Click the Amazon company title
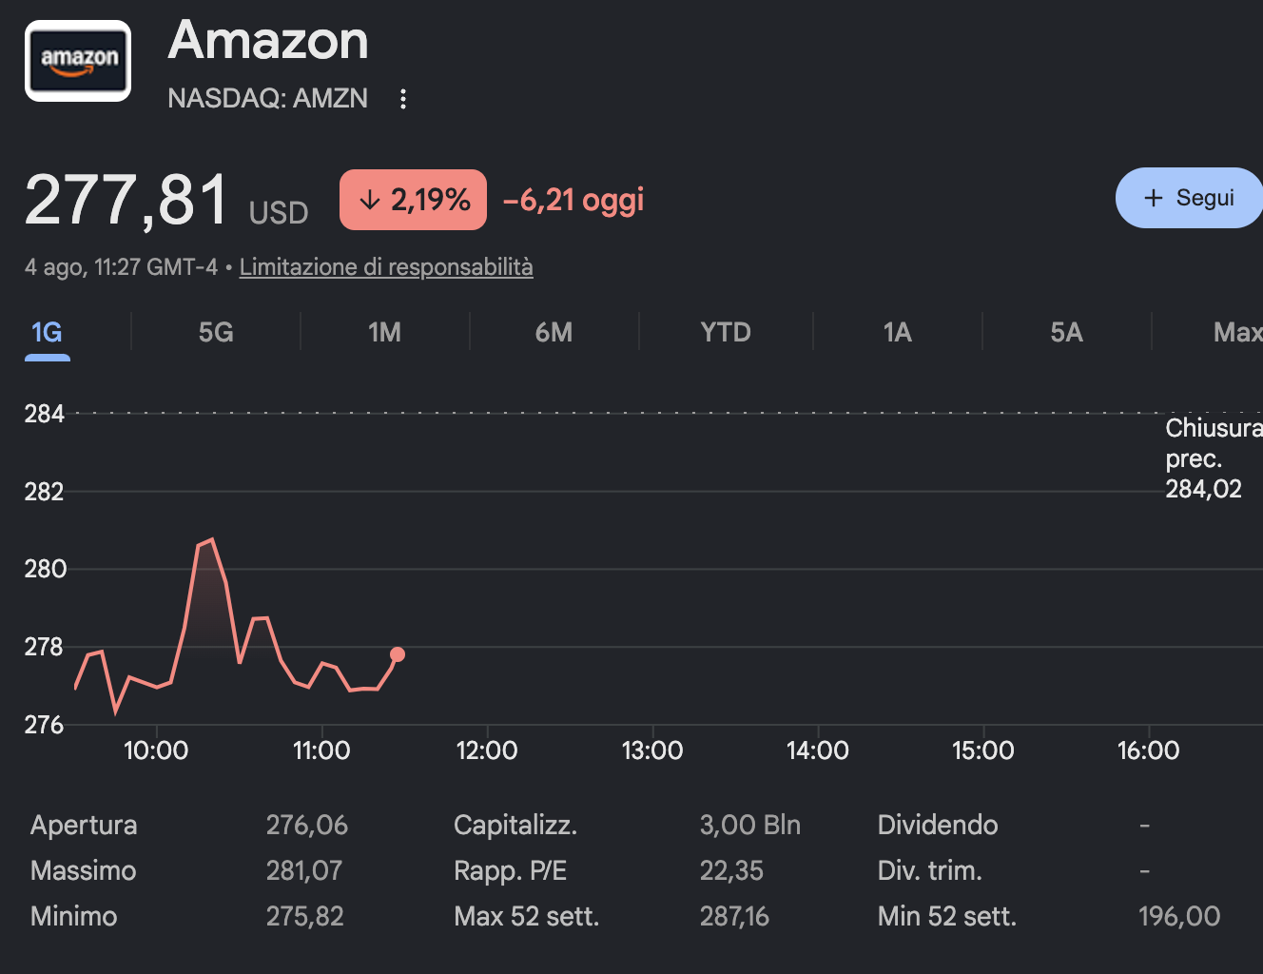1263x974 pixels. (x=268, y=40)
